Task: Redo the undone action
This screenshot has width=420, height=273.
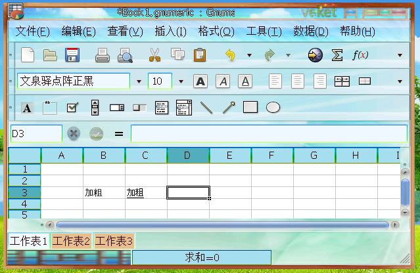Action: tap(269, 55)
